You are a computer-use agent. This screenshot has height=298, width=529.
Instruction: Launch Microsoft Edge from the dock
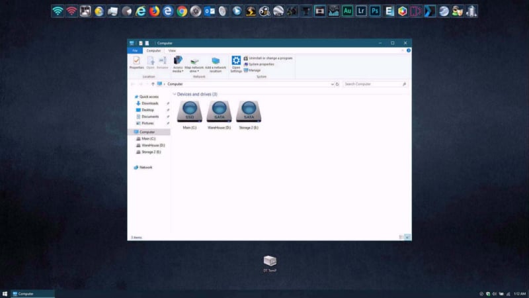[x=168, y=11]
